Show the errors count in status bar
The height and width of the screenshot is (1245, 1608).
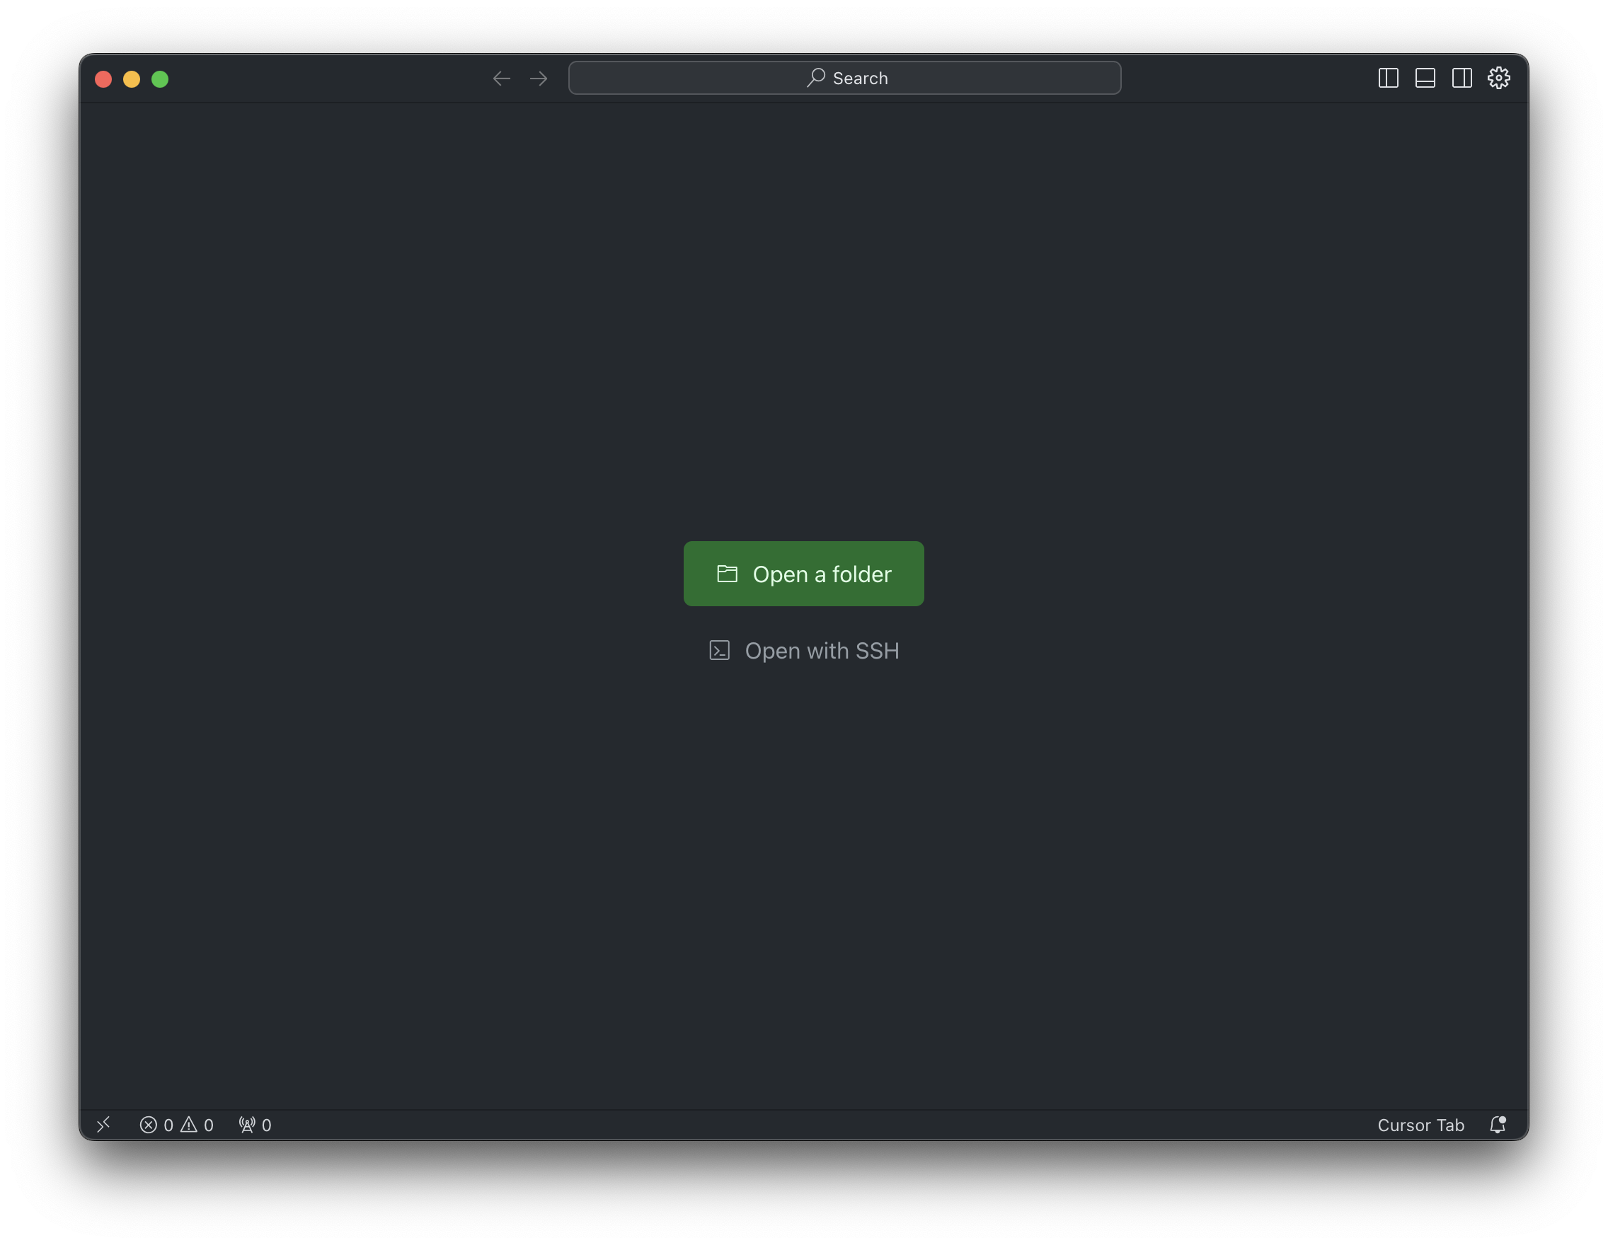pyautogui.click(x=156, y=1125)
